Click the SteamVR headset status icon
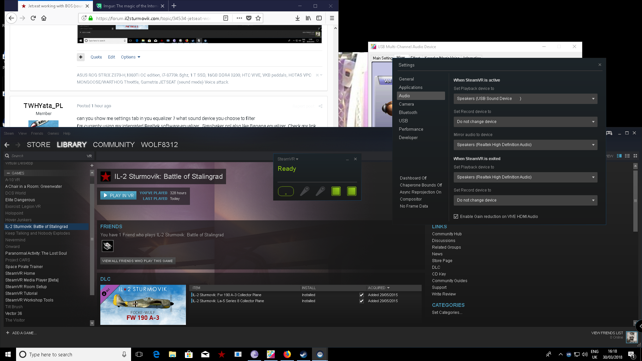The width and height of the screenshot is (642, 361). coord(286,191)
